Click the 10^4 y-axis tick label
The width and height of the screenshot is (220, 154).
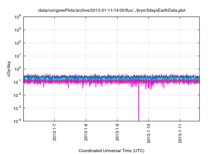(x=18, y=17)
